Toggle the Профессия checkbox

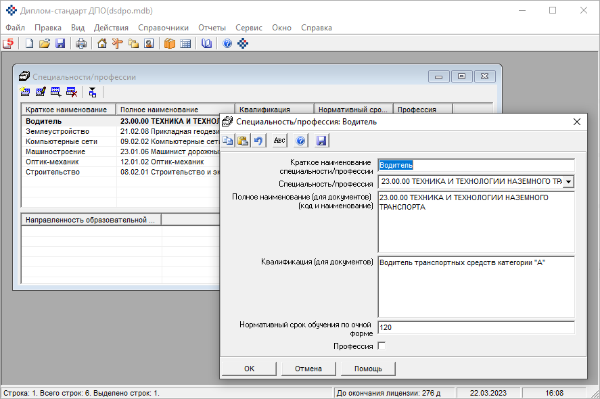pyautogui.click(x=382, y=346)
